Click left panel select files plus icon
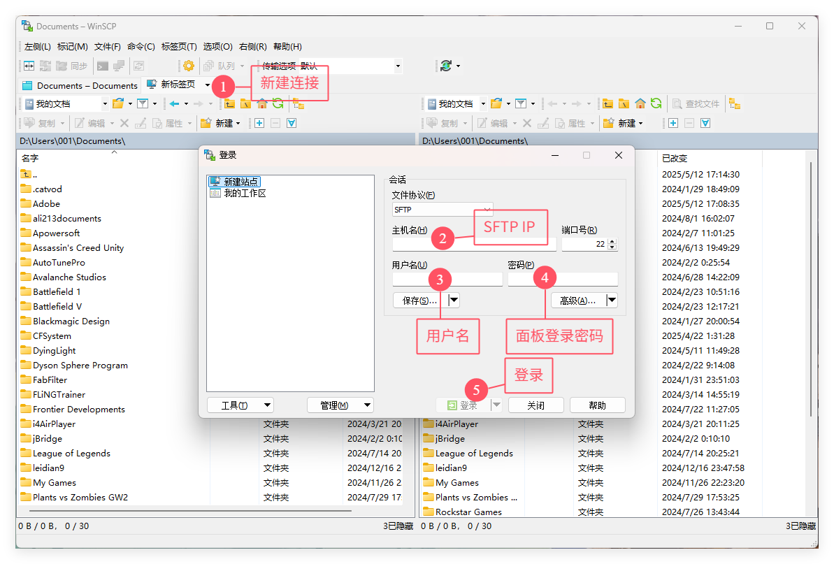834x564 pixels. (259, 123)
